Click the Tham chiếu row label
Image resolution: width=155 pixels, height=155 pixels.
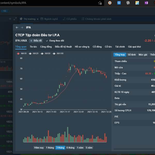(x=121, y=61)
